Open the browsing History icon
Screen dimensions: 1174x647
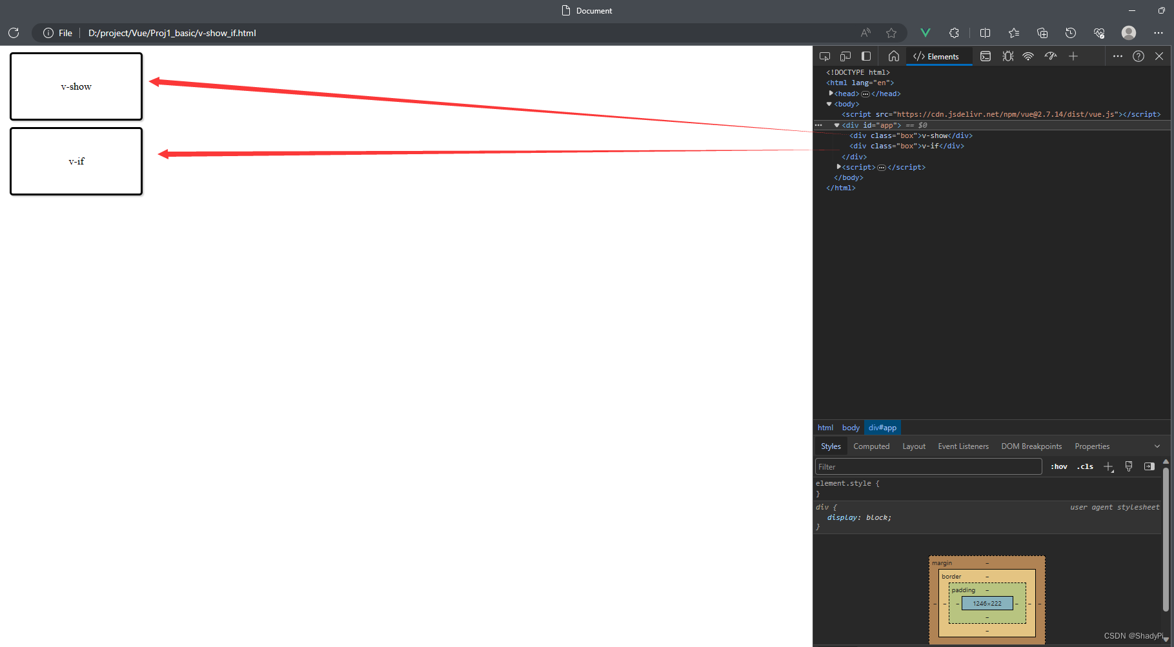click(1071, 33)
